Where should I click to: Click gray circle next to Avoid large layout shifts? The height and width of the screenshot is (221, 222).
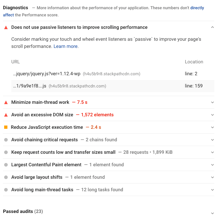click(x=6, y=177)
